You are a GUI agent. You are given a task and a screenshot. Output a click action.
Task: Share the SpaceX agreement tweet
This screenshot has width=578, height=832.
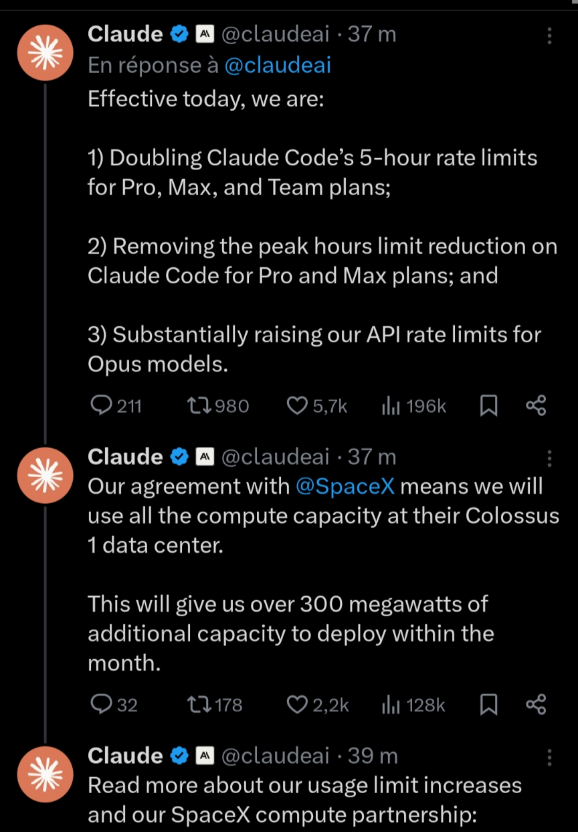(536, 704)
